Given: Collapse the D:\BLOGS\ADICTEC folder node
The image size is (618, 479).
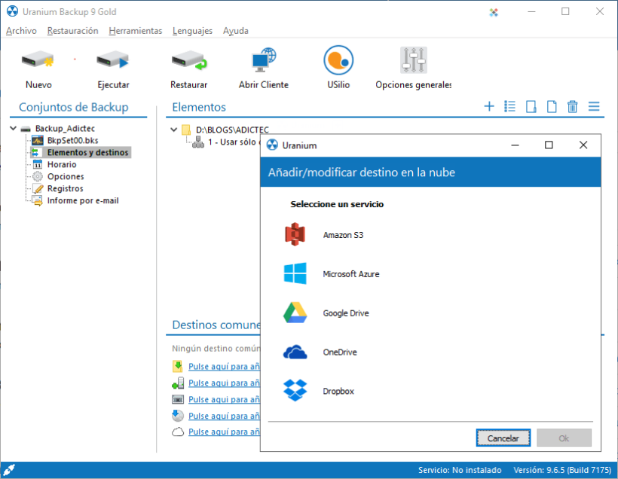Looking at the screenshot, I should coord(175,130).
